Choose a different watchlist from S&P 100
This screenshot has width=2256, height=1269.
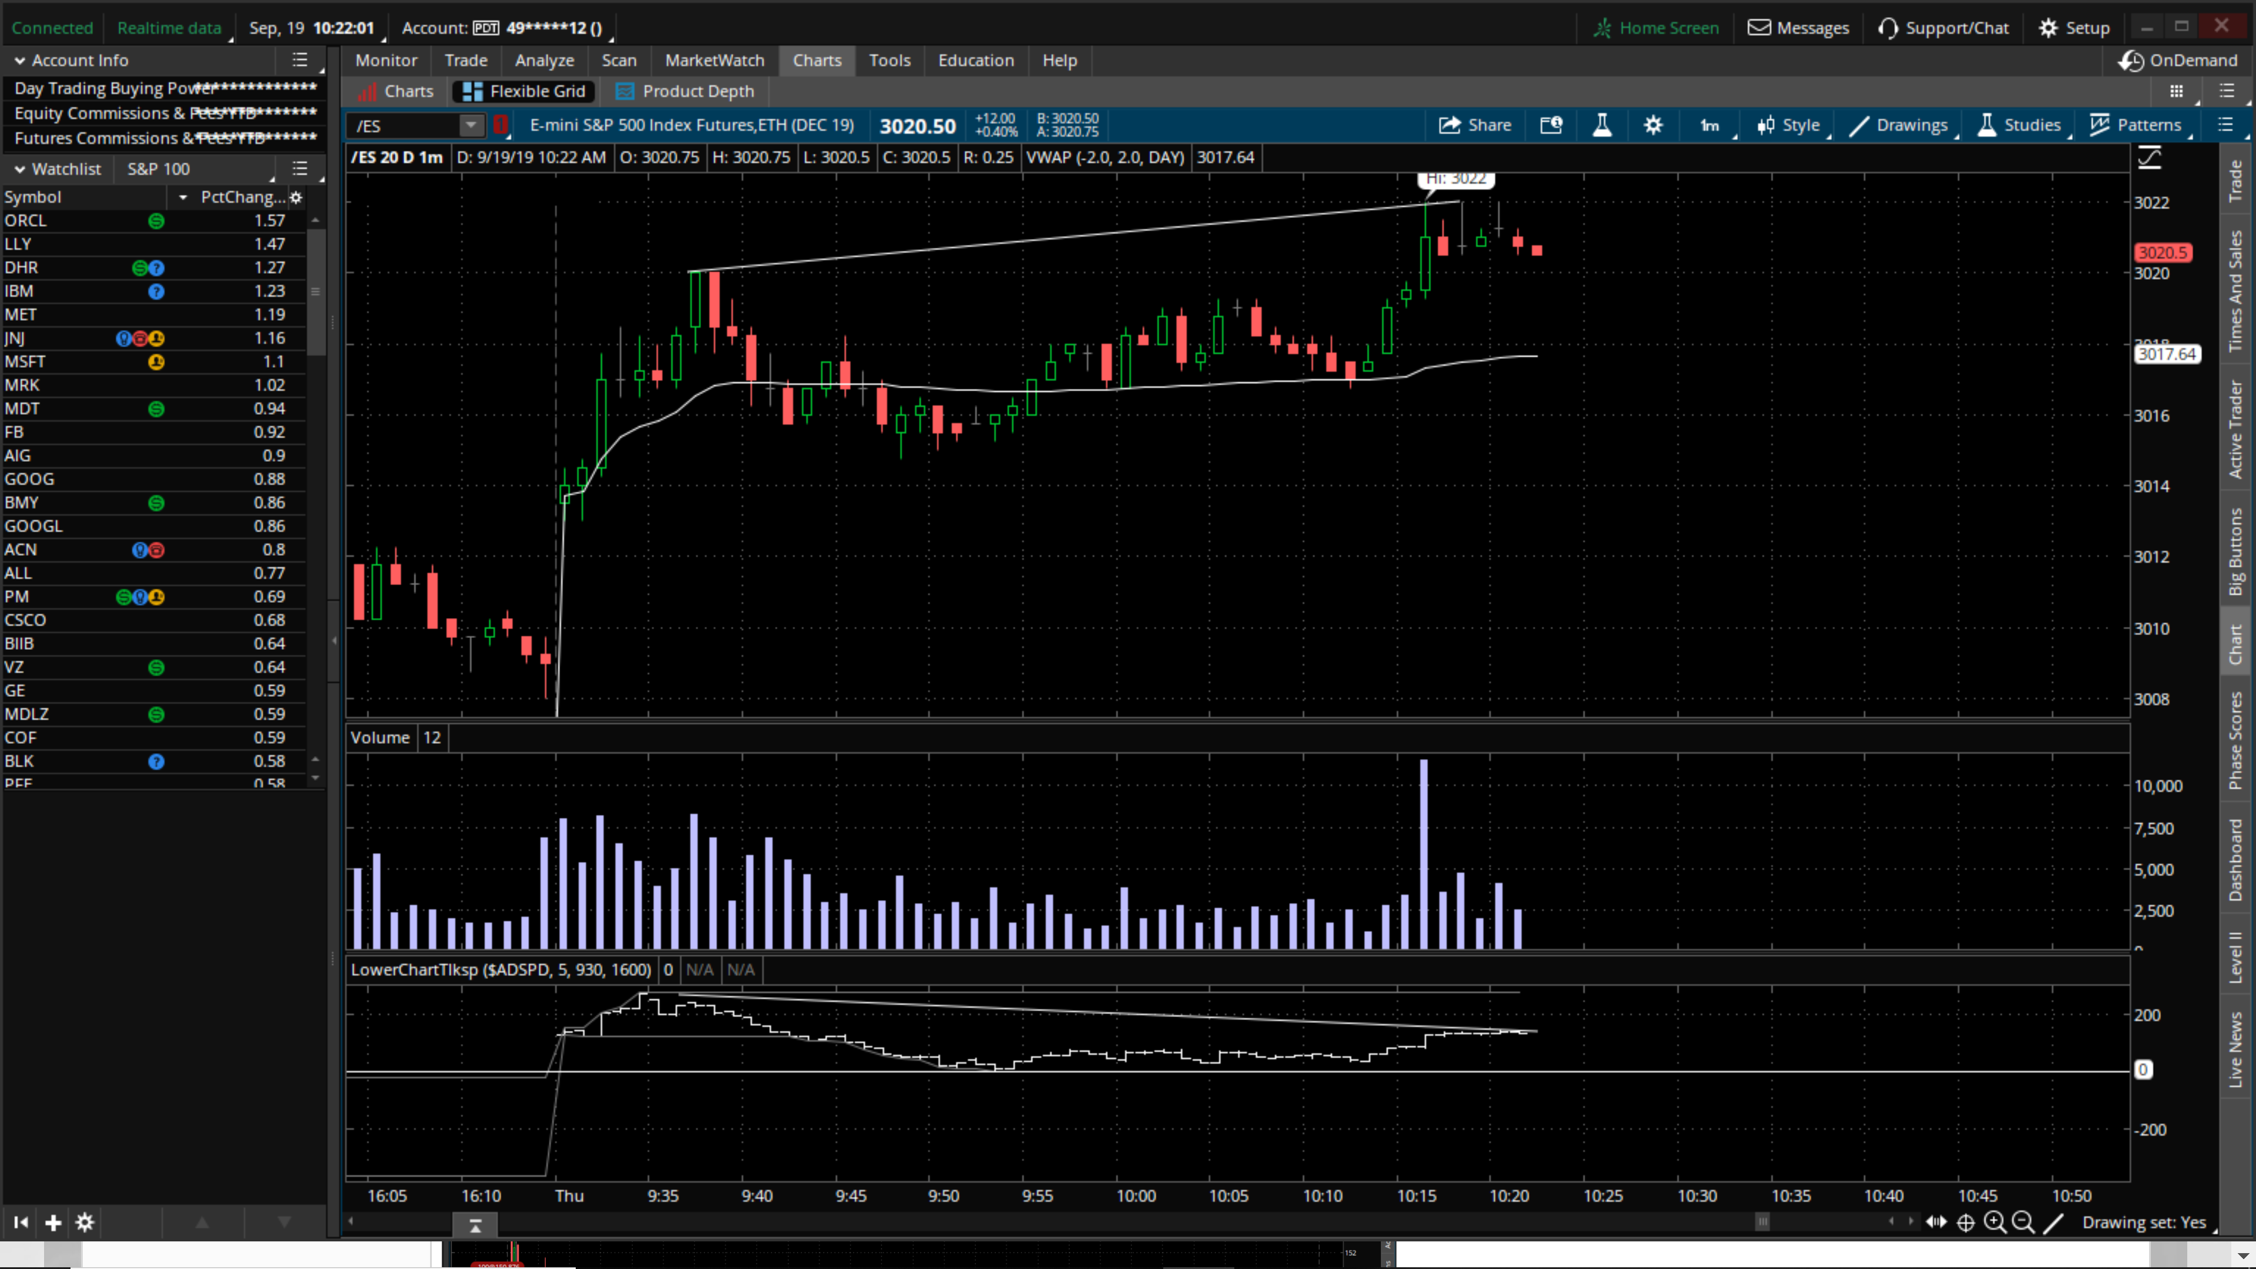(159, 169)
